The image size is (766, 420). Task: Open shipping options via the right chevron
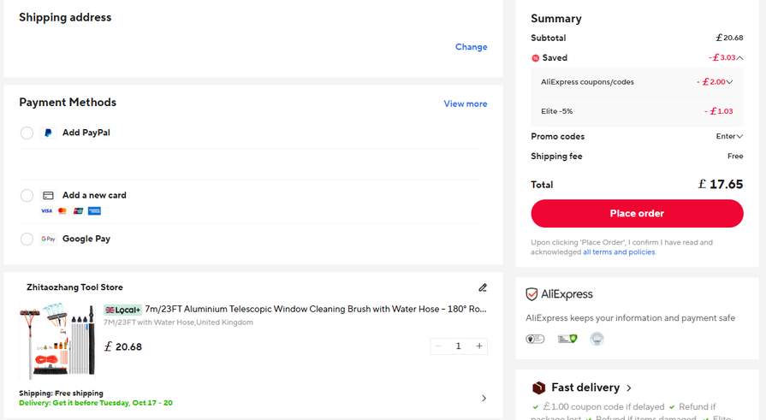484,398
